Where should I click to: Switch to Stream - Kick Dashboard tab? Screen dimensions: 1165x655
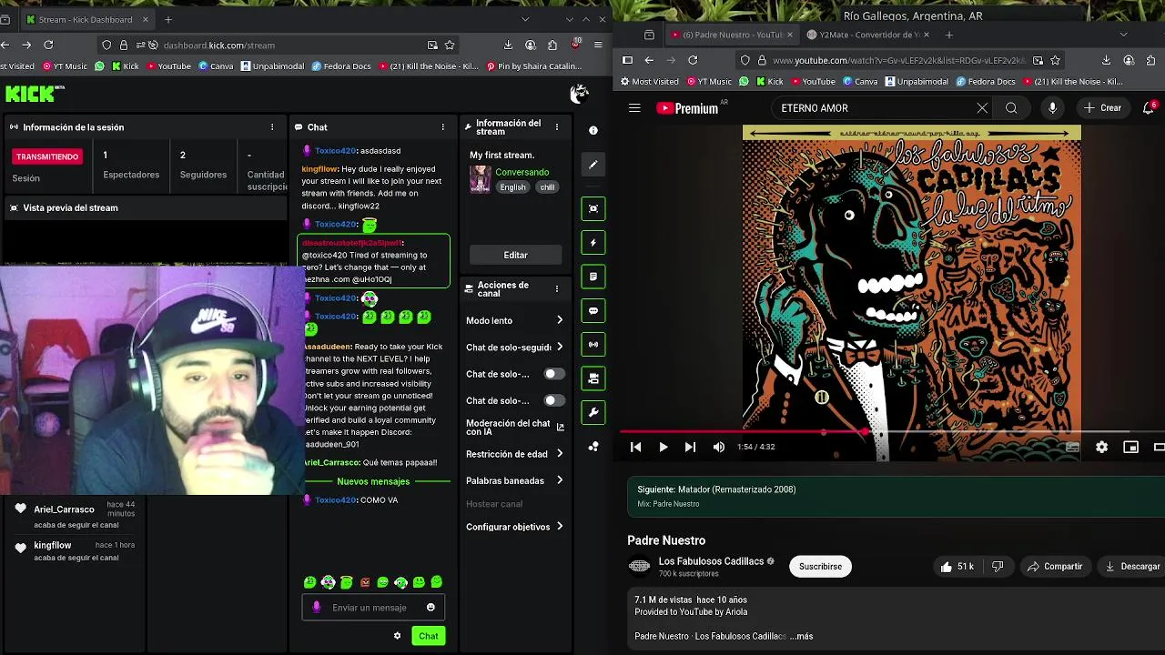pyautogui.click(x=88, y=19)
